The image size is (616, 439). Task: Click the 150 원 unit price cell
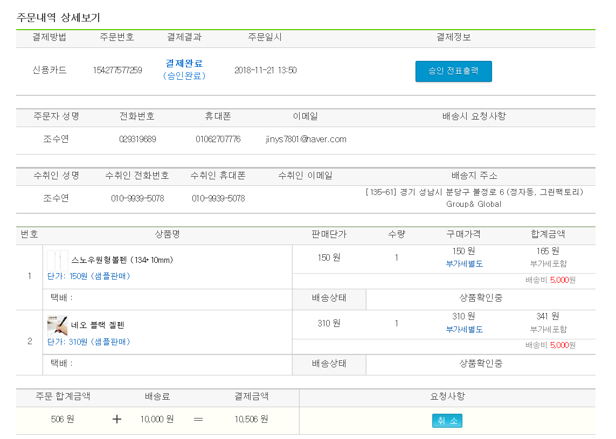point(329,257)
